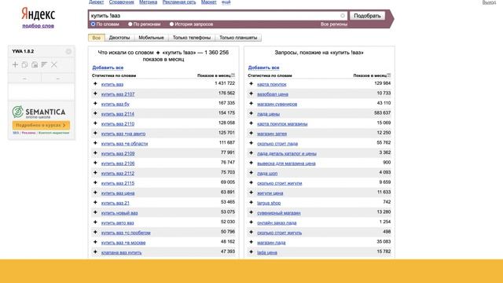Select the 'По словам' radio button
This screenshot has height=283, width=503.
93,24
